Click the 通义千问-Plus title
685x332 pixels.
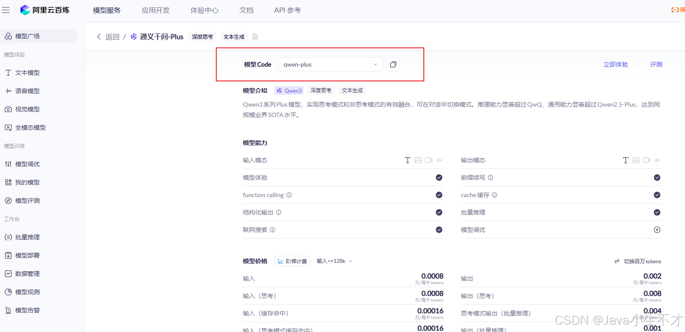(162, 37)
